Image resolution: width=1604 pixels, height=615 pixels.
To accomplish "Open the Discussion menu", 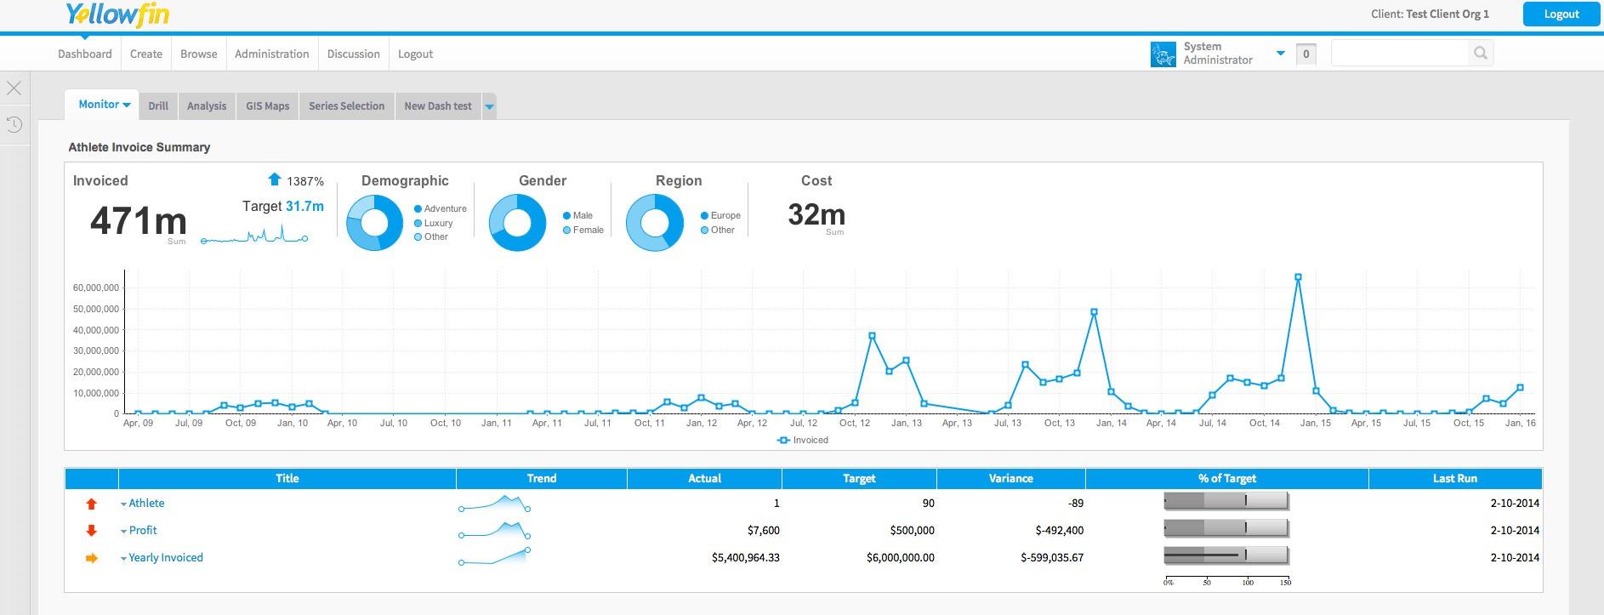I will (354, 54).
